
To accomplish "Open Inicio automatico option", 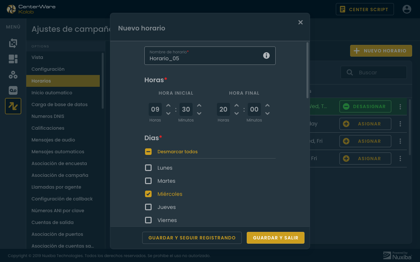I will tap(63, 93).
